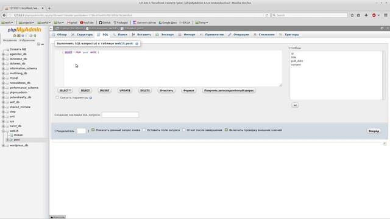This screenshot has height=219, width=390.
Task: Click the Формат format button
Action: tap(188, 91)
